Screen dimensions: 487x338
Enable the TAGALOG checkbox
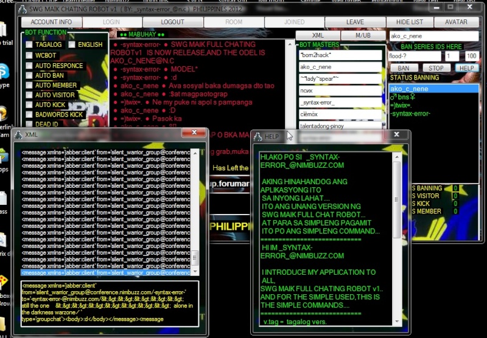29,44
